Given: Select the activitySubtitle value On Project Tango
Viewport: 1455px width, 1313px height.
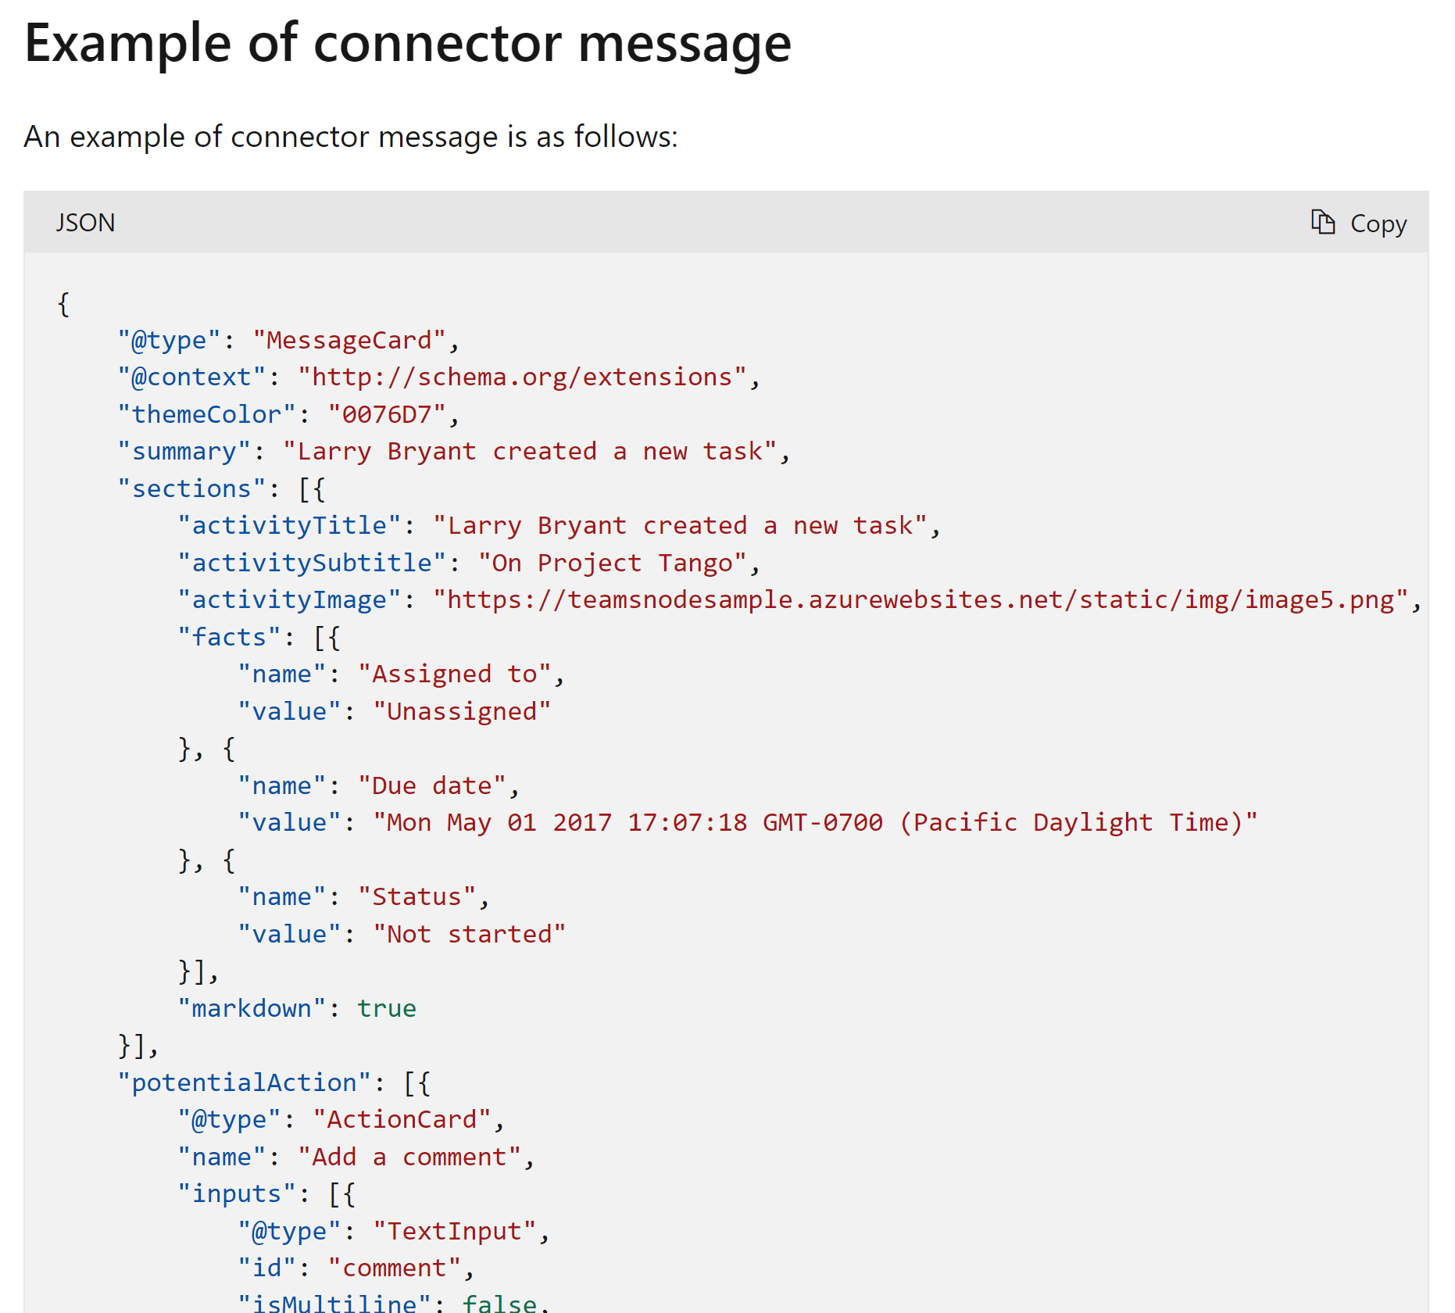Looking at the screenshot, I should 614,562.
